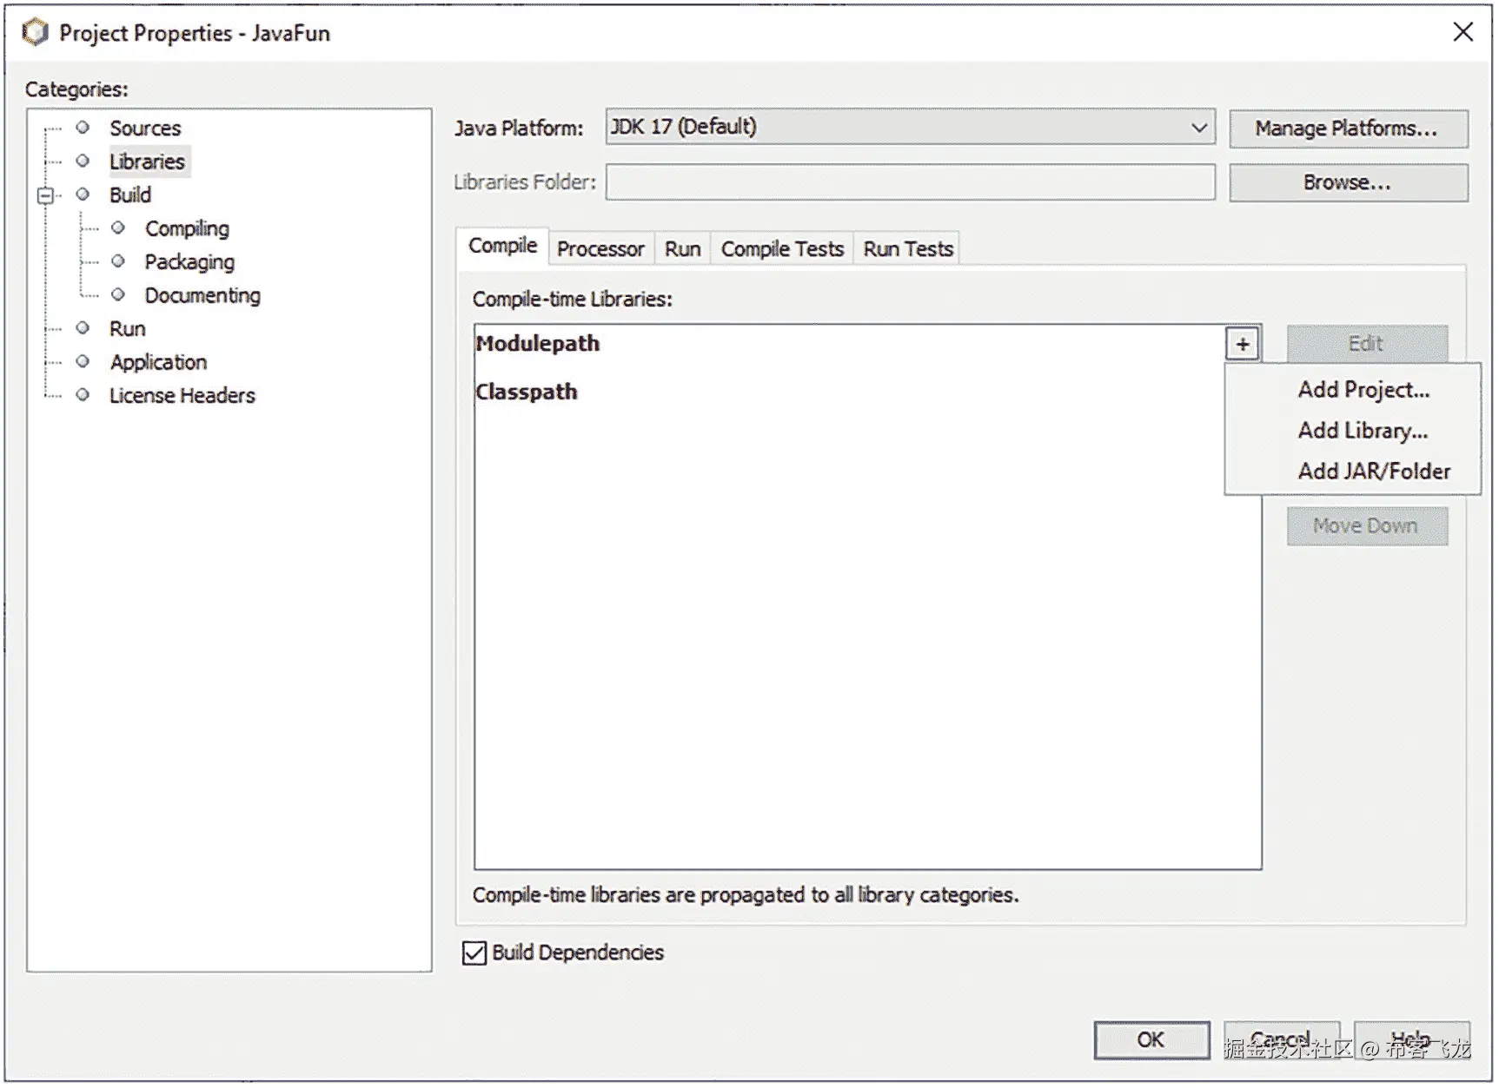Click the Sources node icon
1499x1088 pixels.
83,127
